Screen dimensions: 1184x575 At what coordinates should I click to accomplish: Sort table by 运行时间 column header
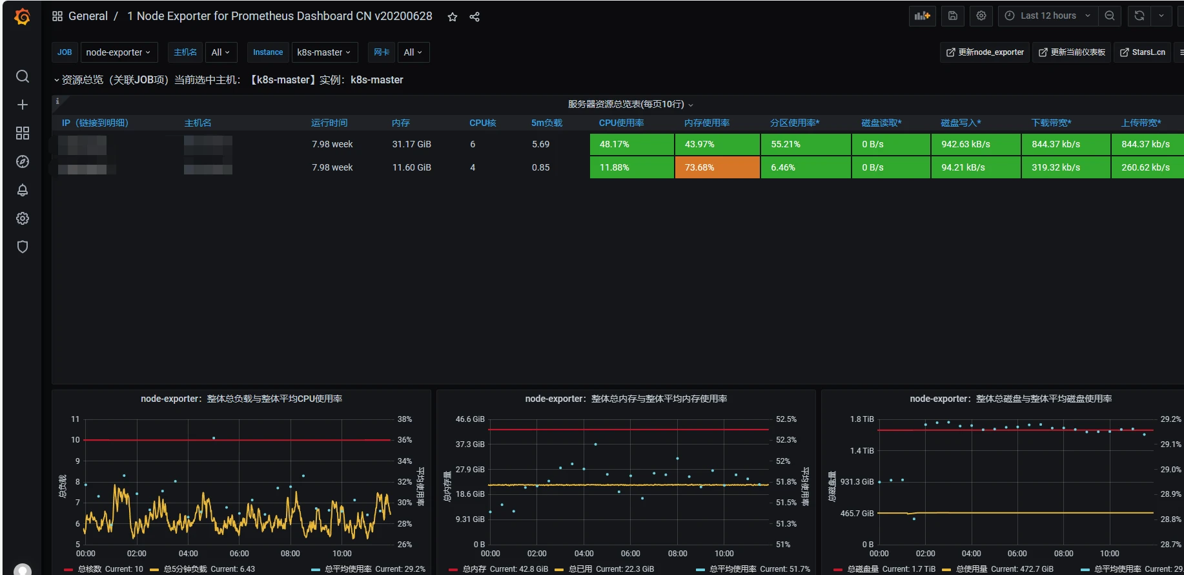329,123
